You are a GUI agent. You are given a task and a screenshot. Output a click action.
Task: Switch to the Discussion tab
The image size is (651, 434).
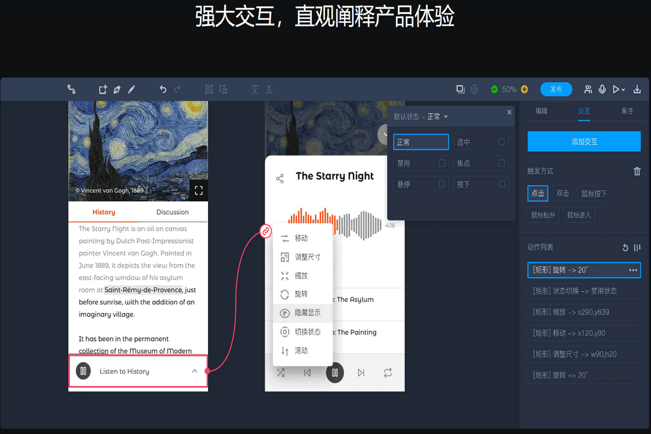(172, 212)
